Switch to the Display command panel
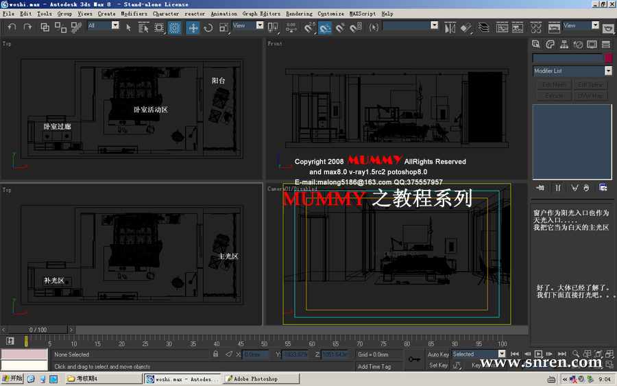617x386 pixels. (592, 45)
